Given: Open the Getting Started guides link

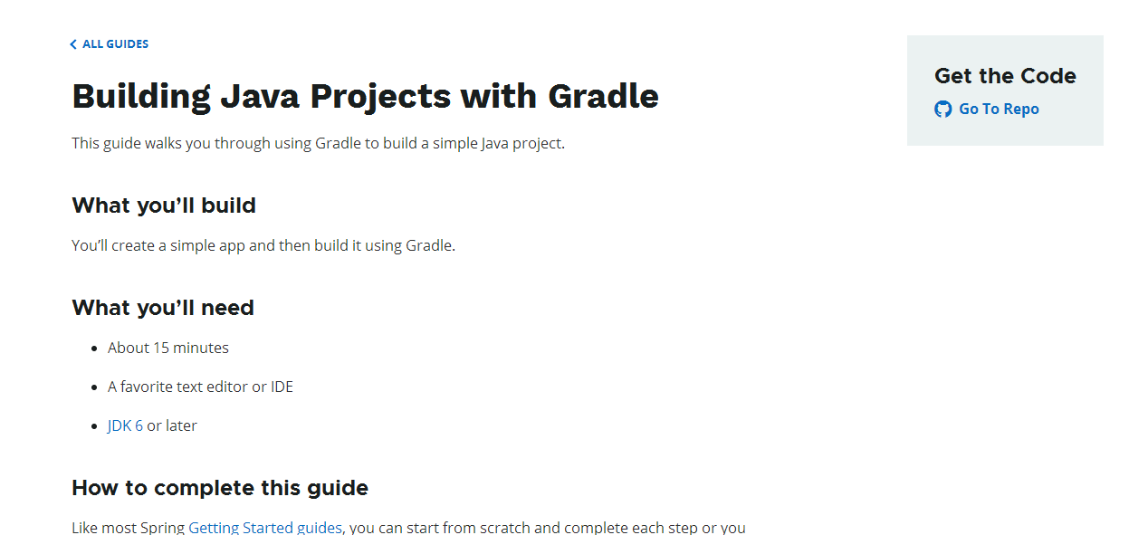Looking at the screenshot, I should [x=265, y=528].
